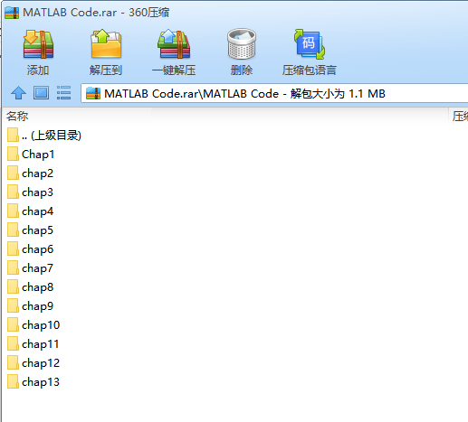Select the Chap1 folder
This screenshot has height=422, width=468.
click(x=31, y=155)
